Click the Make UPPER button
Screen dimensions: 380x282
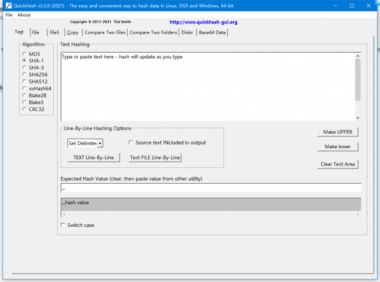338,132
